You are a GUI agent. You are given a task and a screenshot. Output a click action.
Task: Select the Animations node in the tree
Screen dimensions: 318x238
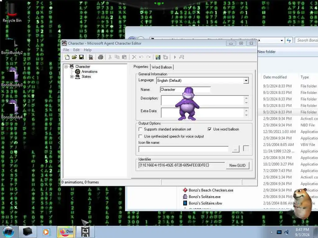[x=89, y=72]
